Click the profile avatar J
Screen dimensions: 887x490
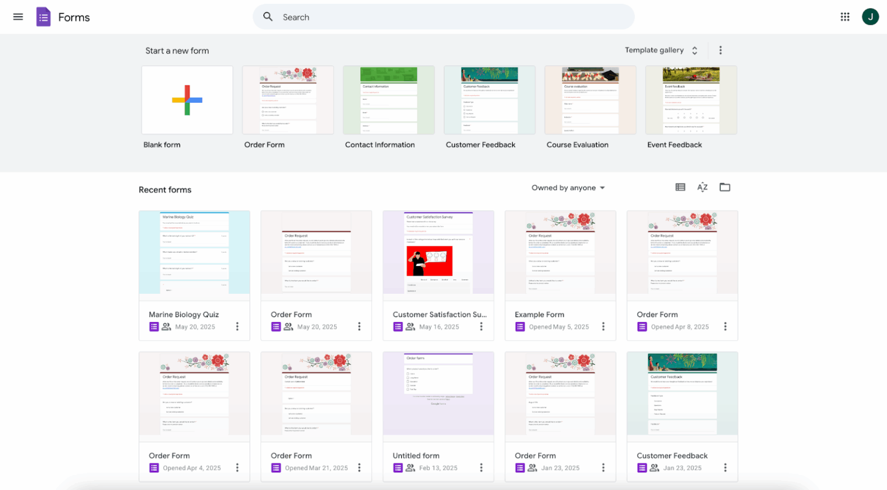[x=870, y=17]
